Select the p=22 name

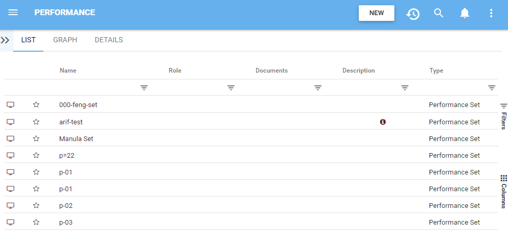[x=67, y=156]
